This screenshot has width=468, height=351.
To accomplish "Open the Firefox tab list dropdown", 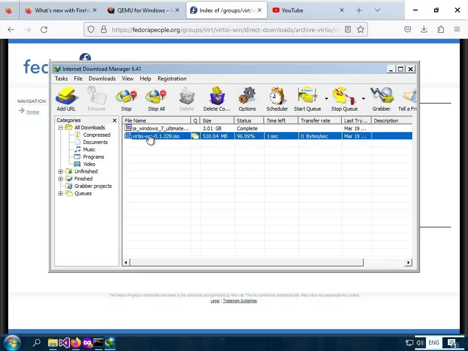I will tap(377, 10).
